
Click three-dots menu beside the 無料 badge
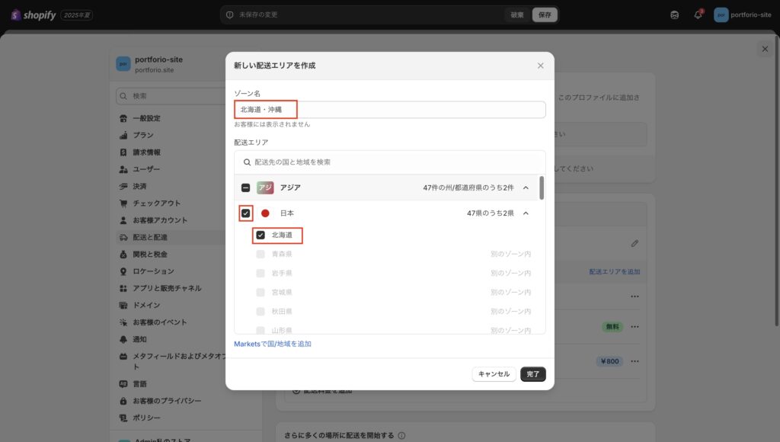click(x=635, y=327)
